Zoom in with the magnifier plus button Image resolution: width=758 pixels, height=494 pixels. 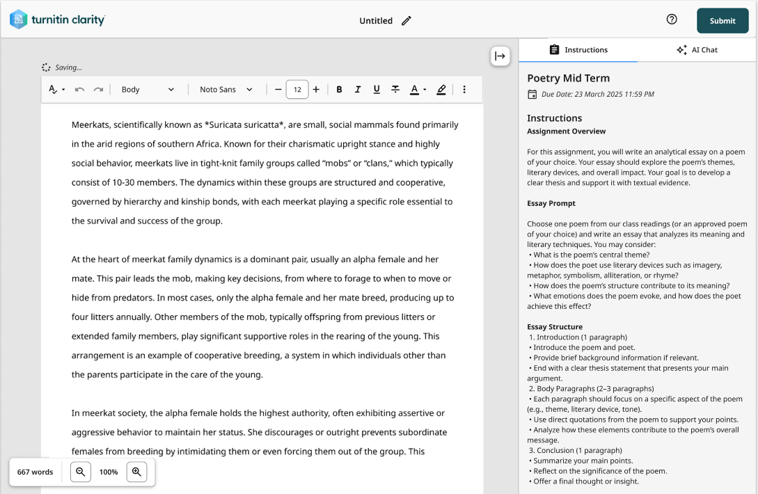137,472
